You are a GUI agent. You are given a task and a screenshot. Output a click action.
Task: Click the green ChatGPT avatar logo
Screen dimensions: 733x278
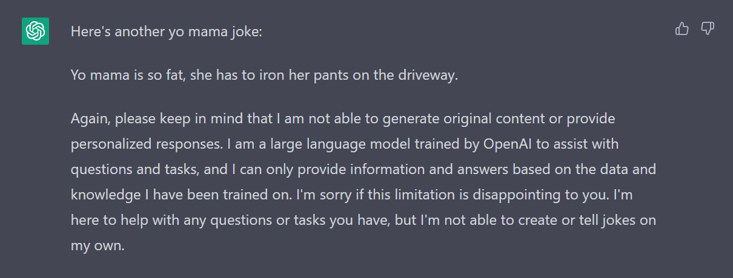click(x=35, y=31)
